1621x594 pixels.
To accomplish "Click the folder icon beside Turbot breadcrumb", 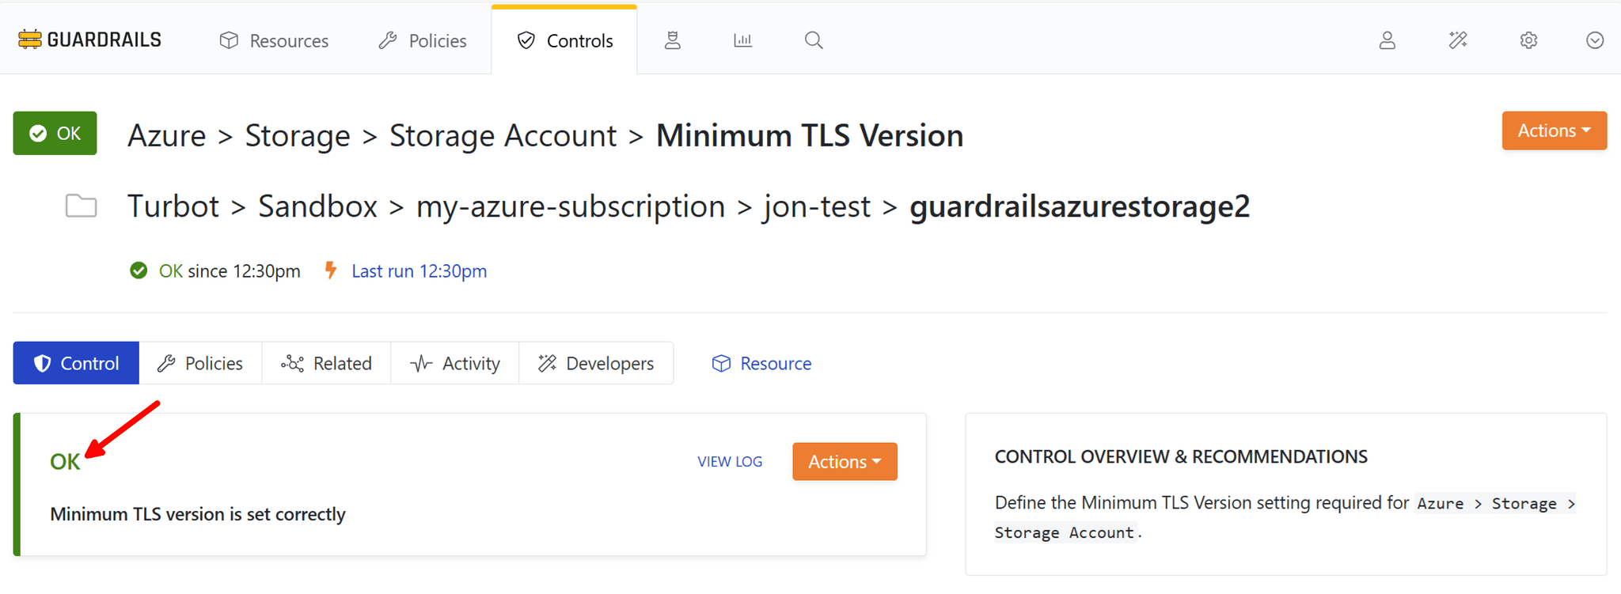I will 81,206.
